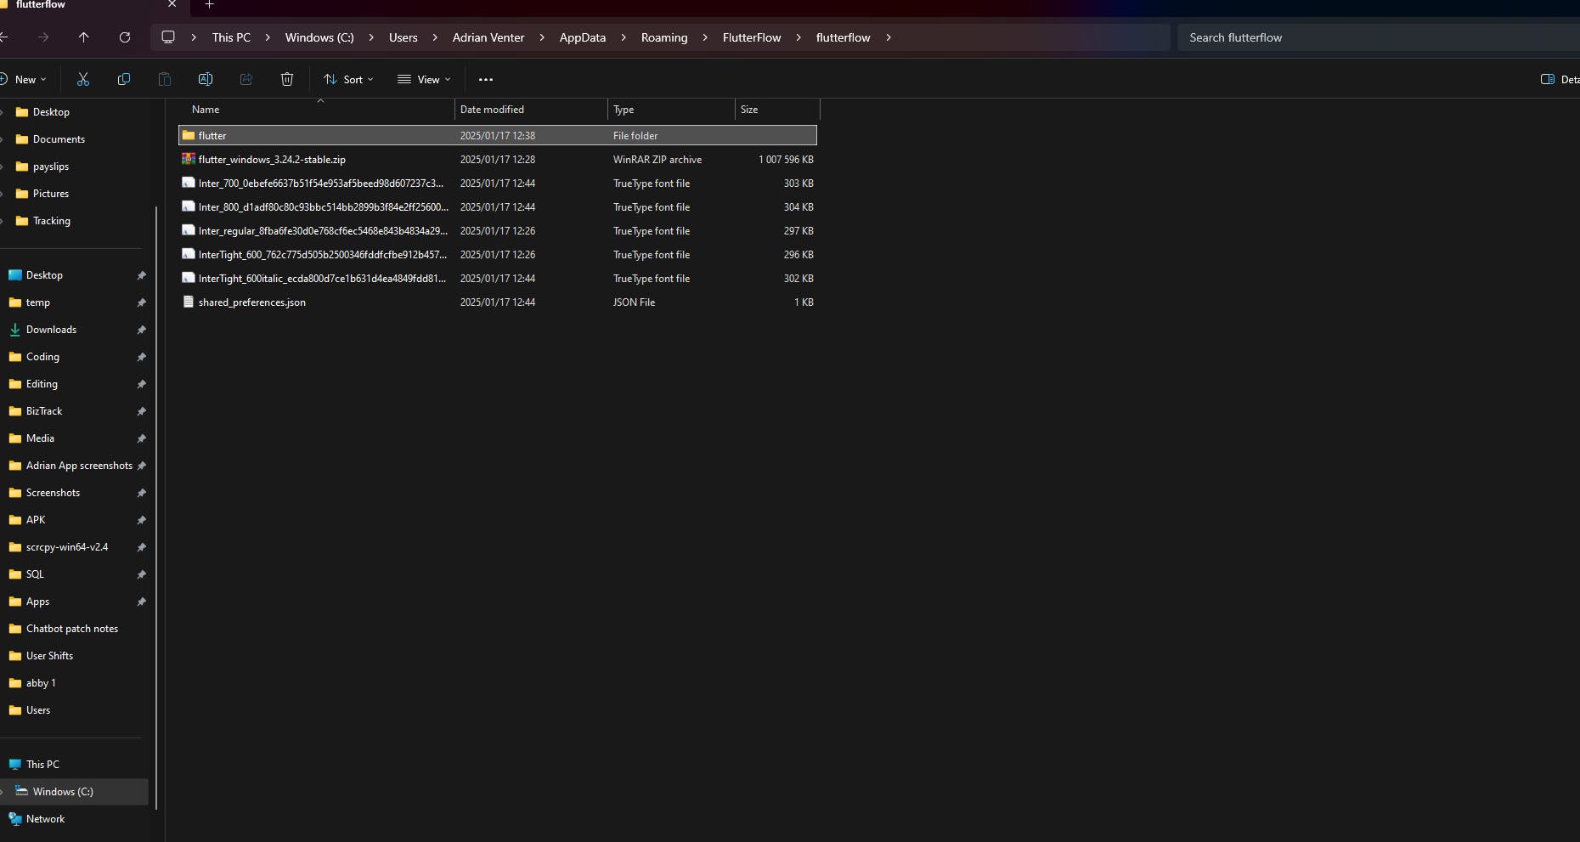Refresh the current folder view
1580x842 pixels.
pos(125,37)
